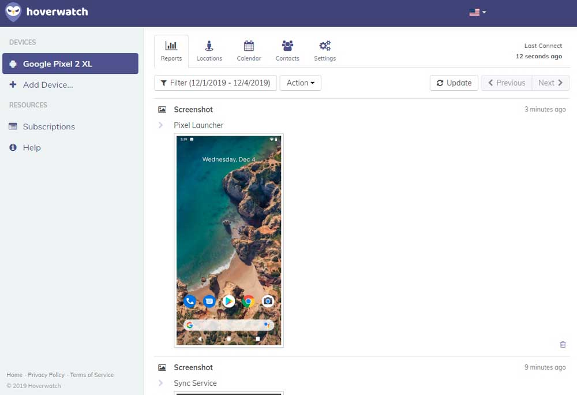Switch to the Reports tab

pyautogui.click(x=171, y=51)
